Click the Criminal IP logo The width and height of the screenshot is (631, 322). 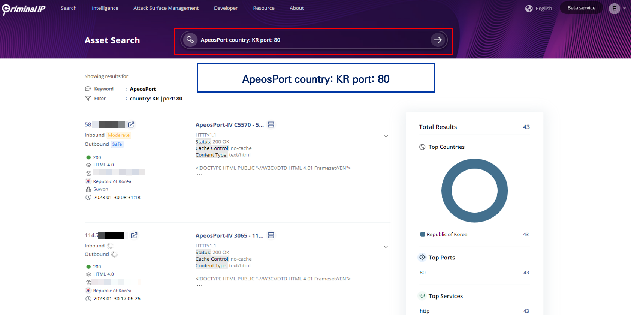click(24, 9)
